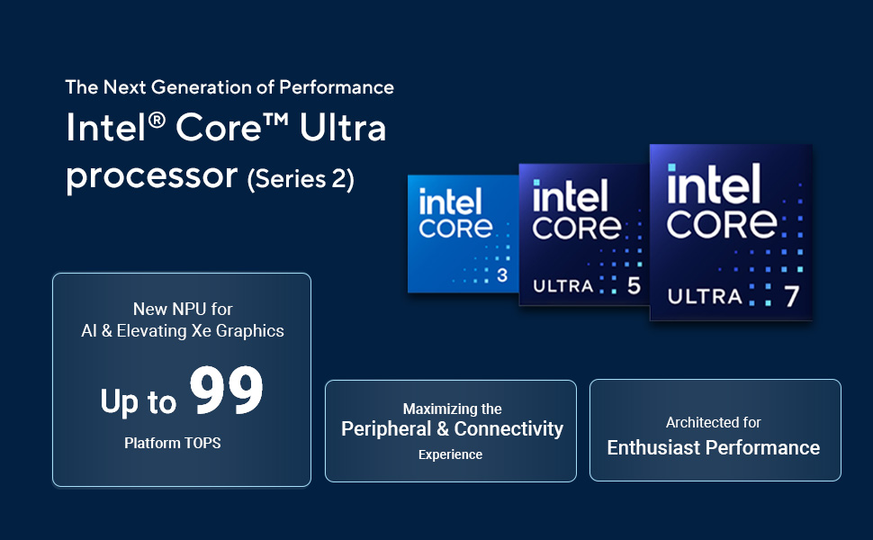Viewport: 873px width, 540px height.
Task: Click the 'Platform TOPS' label
Action: pyautogui.click(x=173, y=443)
